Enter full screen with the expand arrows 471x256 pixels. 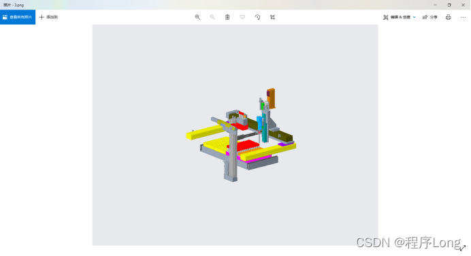coord(462,248)
